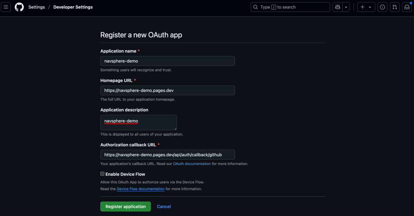The width and height of the screenshot is (414, 216).
Task: Expand the Create new dropdown caret
Action: point(370,7)
